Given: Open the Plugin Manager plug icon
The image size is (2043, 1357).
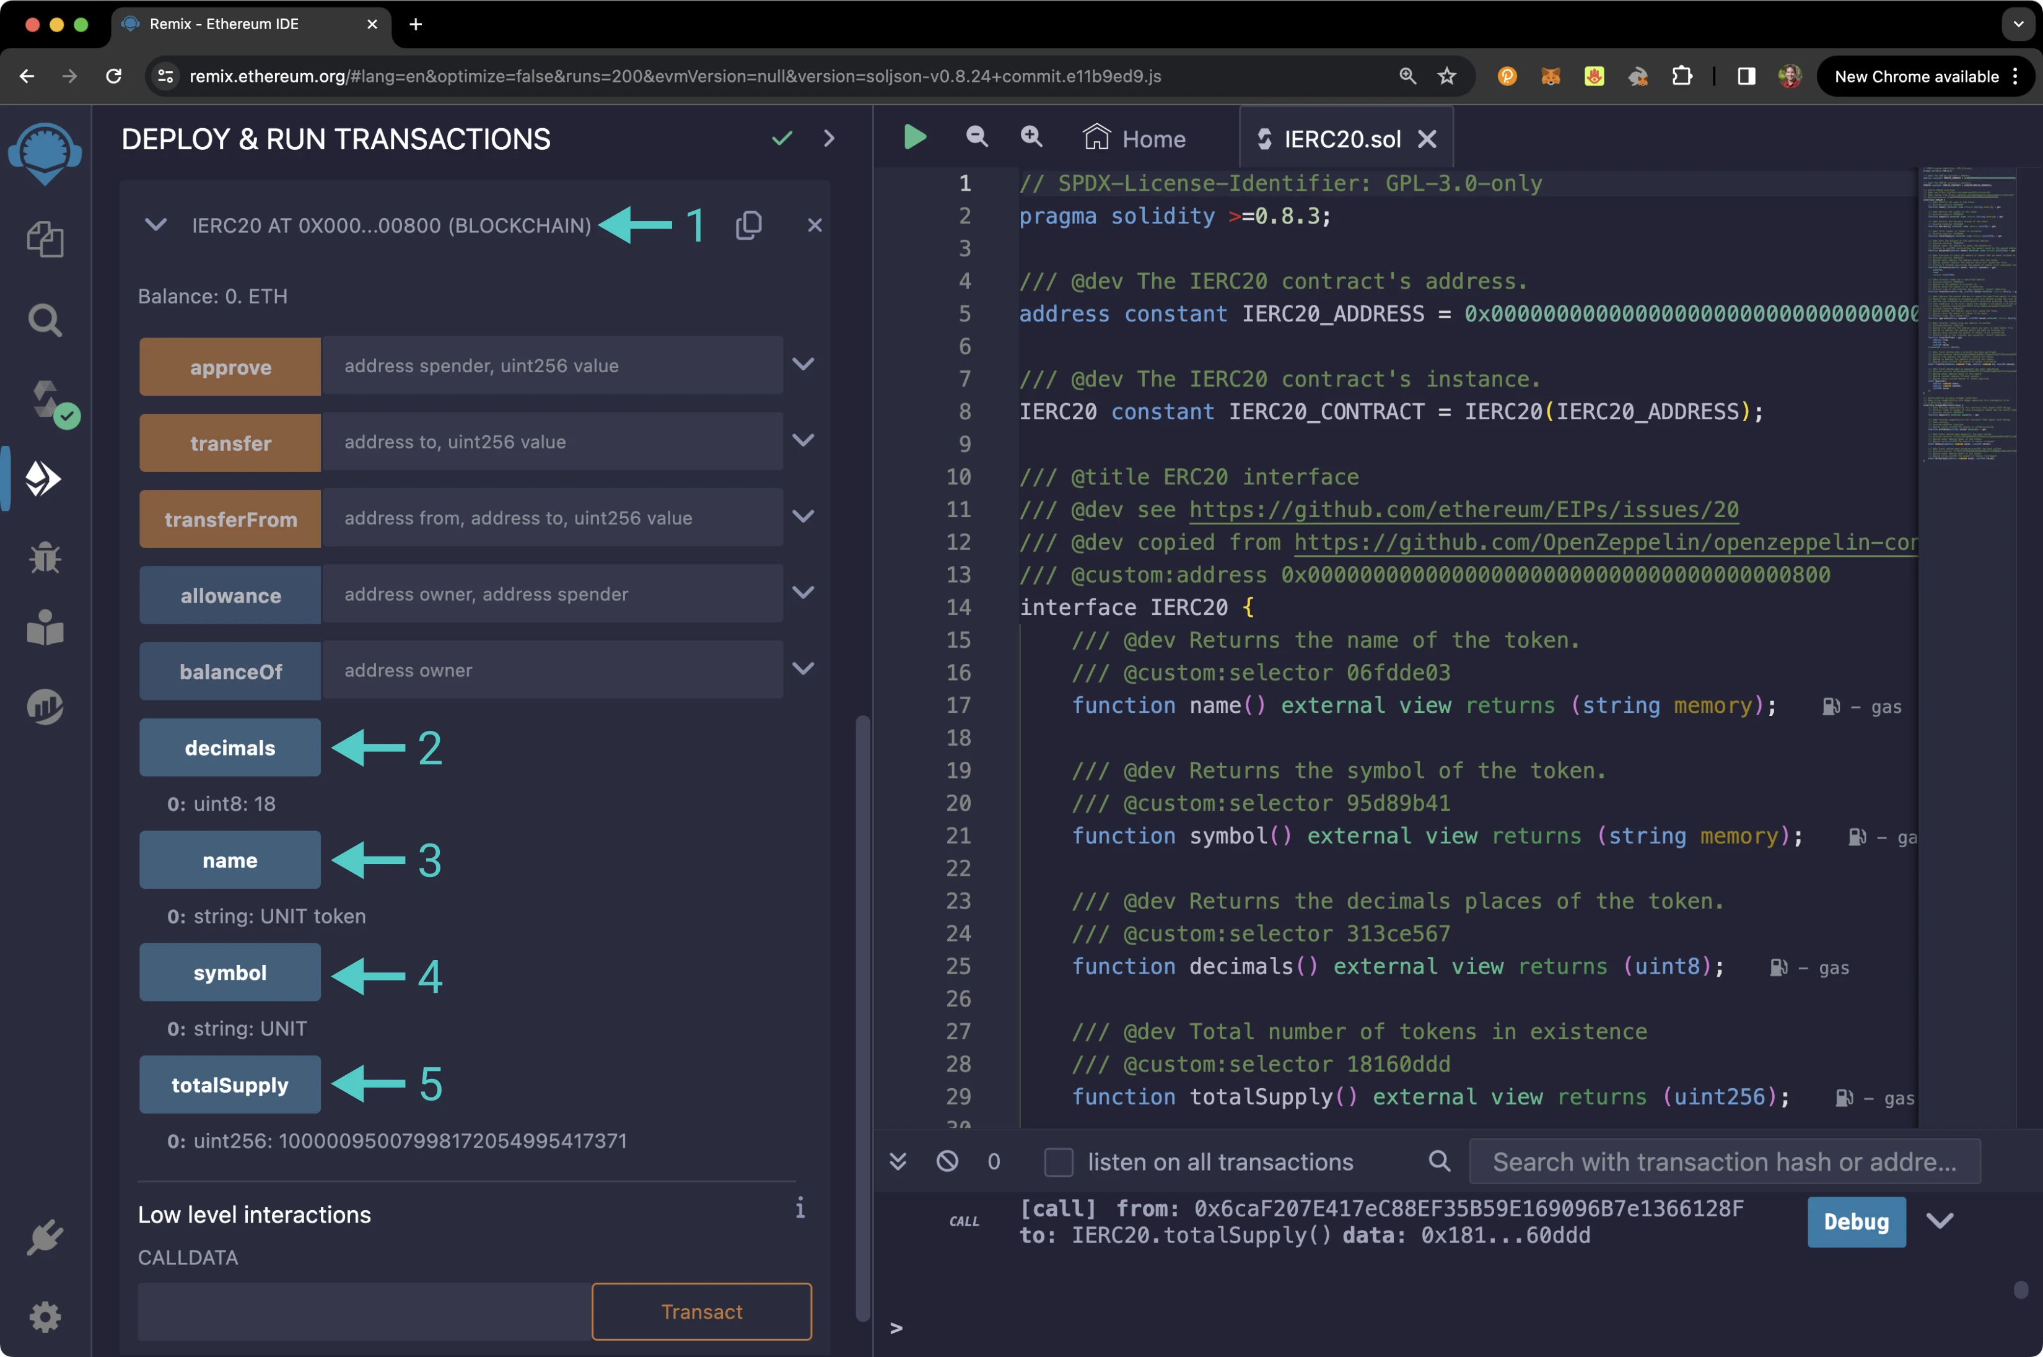Looking at the screenshot, I should (45, 1237).
